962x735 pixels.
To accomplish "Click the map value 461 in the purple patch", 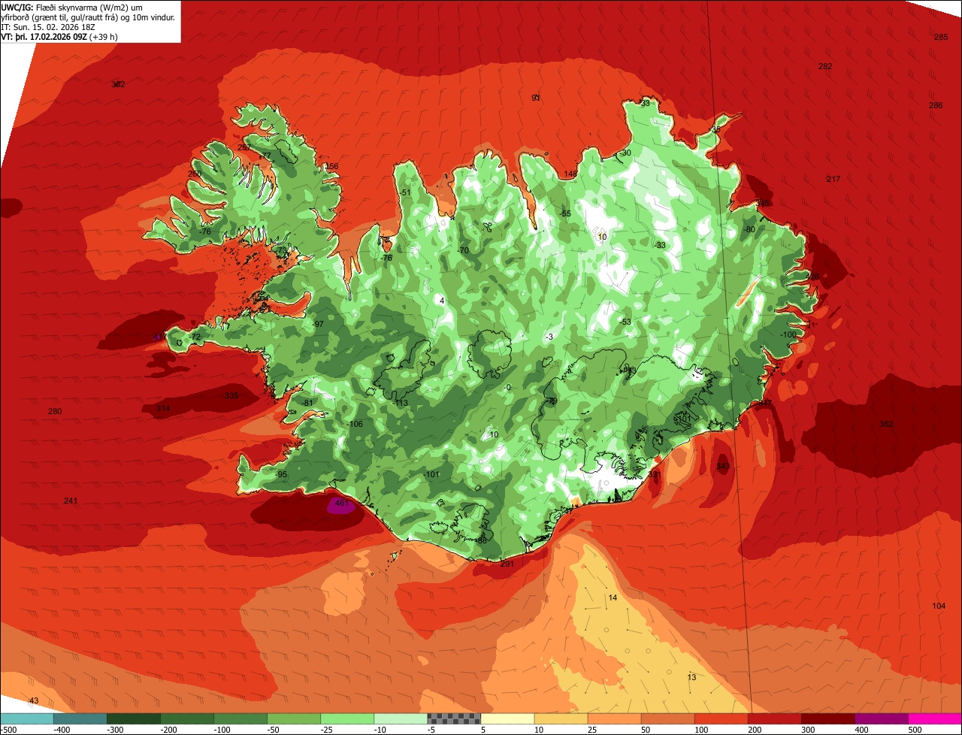I will pos(342,504).
